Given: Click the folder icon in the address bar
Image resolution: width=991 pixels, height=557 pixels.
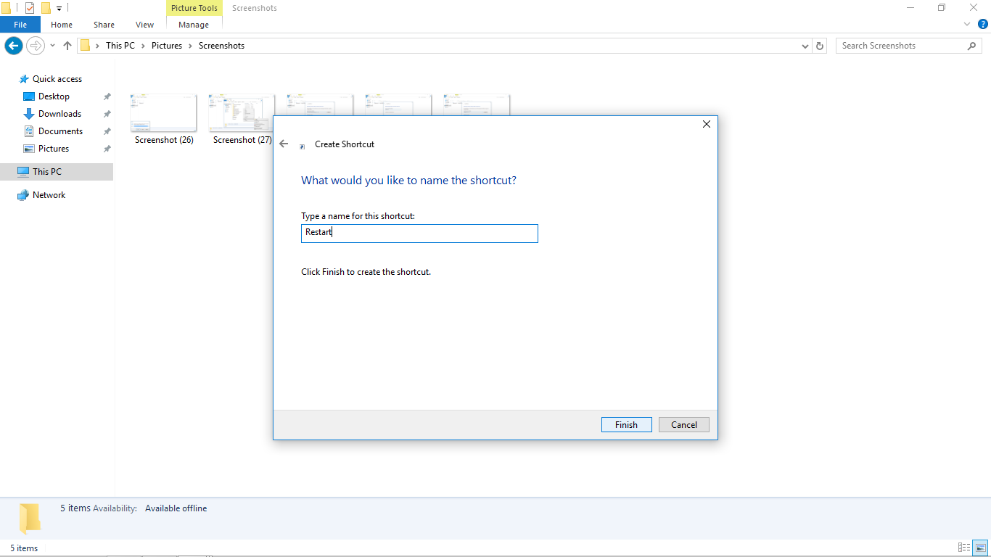Looking at the screenshot, I should 86,46.
